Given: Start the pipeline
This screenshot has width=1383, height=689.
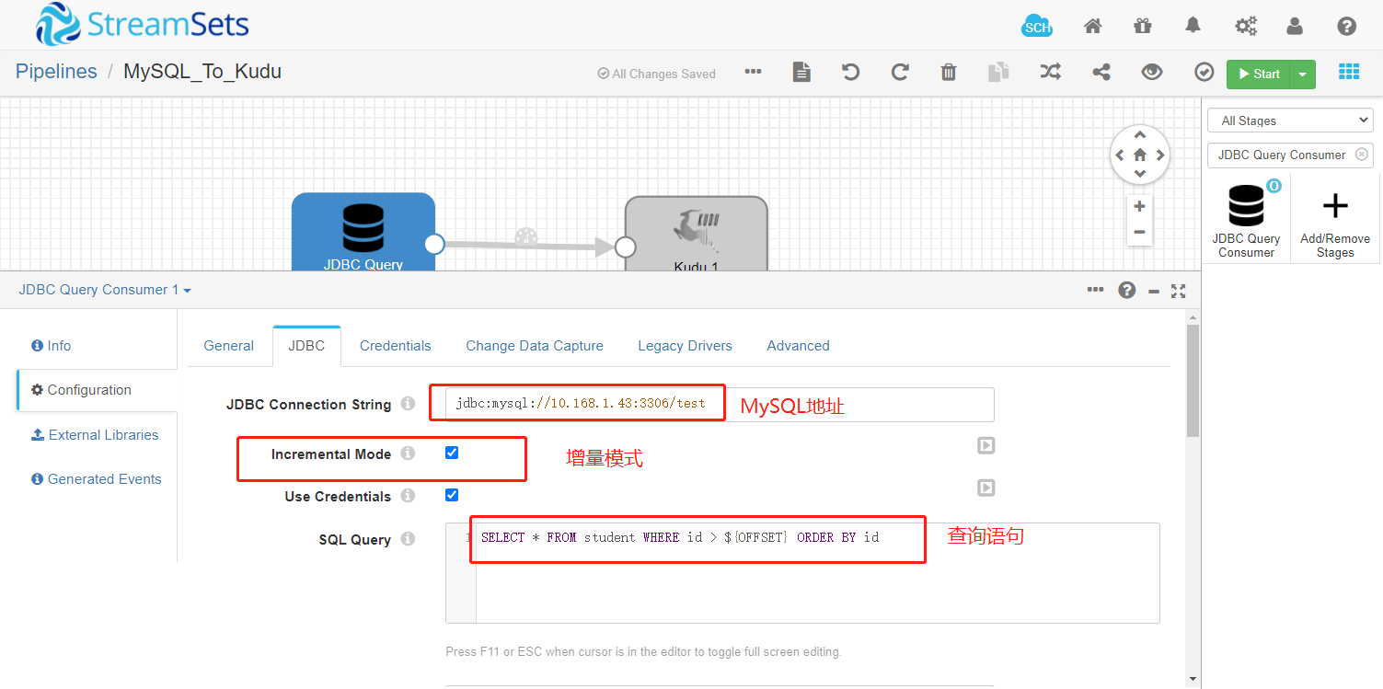Looking at the screenshot, I should [x=1258, y=75].
